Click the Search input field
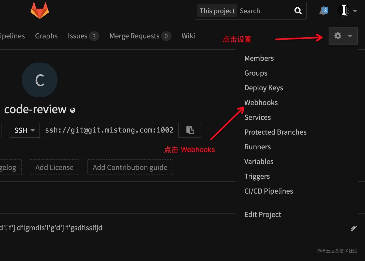Screen dimensions: 365x261 pos(265,11)
